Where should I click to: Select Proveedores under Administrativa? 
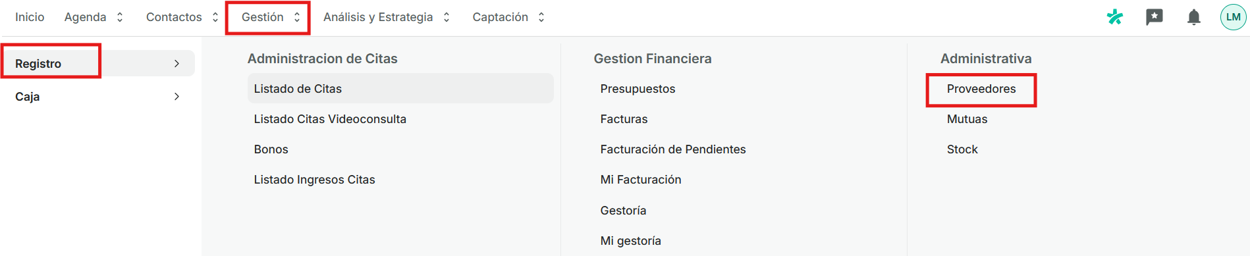click(981, 89)
